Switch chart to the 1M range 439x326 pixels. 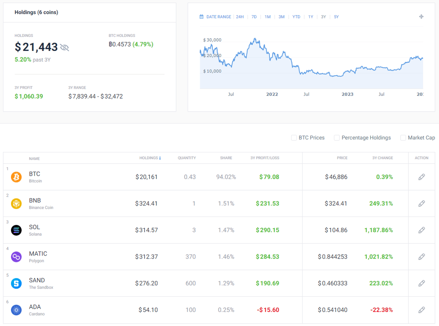coord(267,17)
